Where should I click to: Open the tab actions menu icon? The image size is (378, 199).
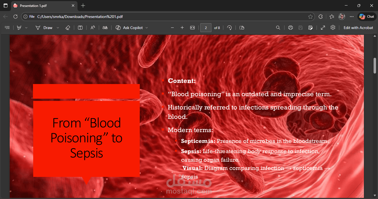pyautogui.click(x=6, y=6)
